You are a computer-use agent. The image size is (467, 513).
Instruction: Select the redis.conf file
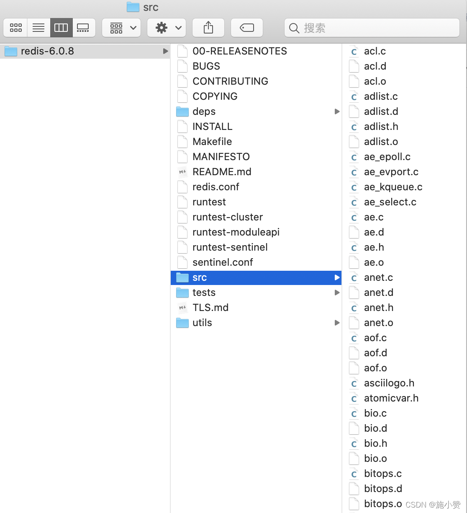click(256, 187)
